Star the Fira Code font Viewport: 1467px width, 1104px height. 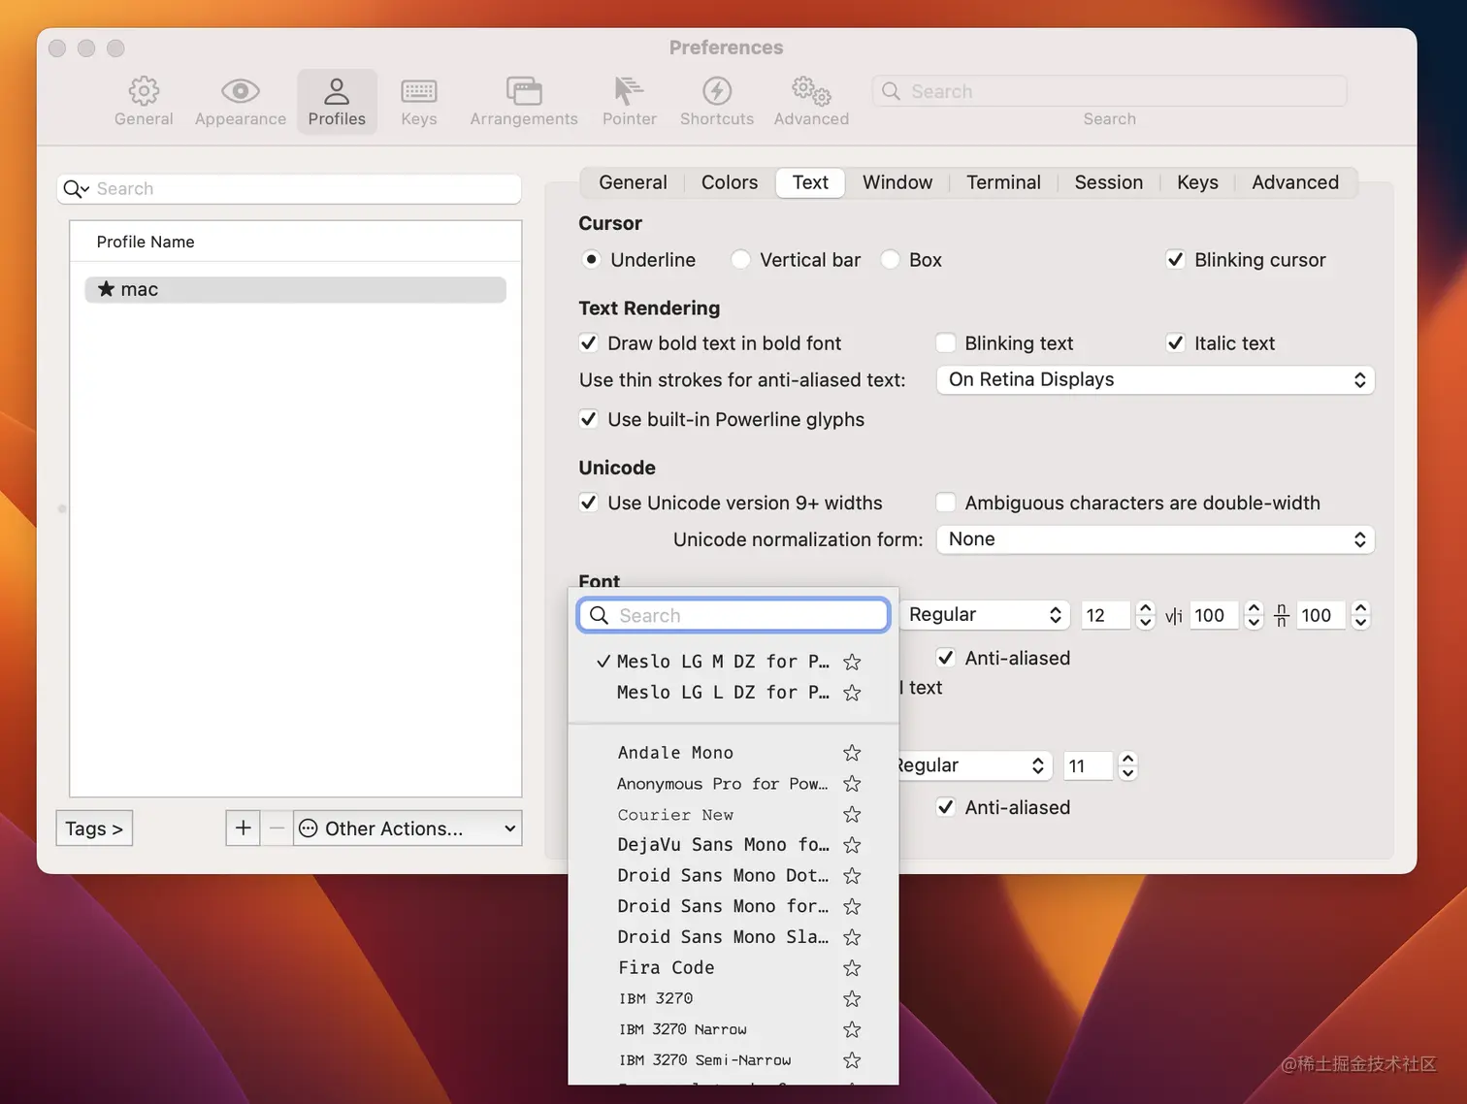(x=852, y=968)
